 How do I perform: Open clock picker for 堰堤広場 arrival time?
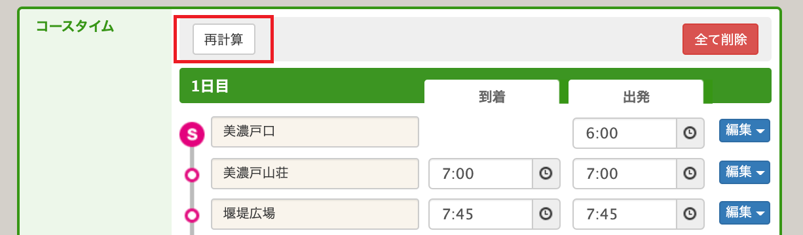pyautogui.click(x=546, y=214)
